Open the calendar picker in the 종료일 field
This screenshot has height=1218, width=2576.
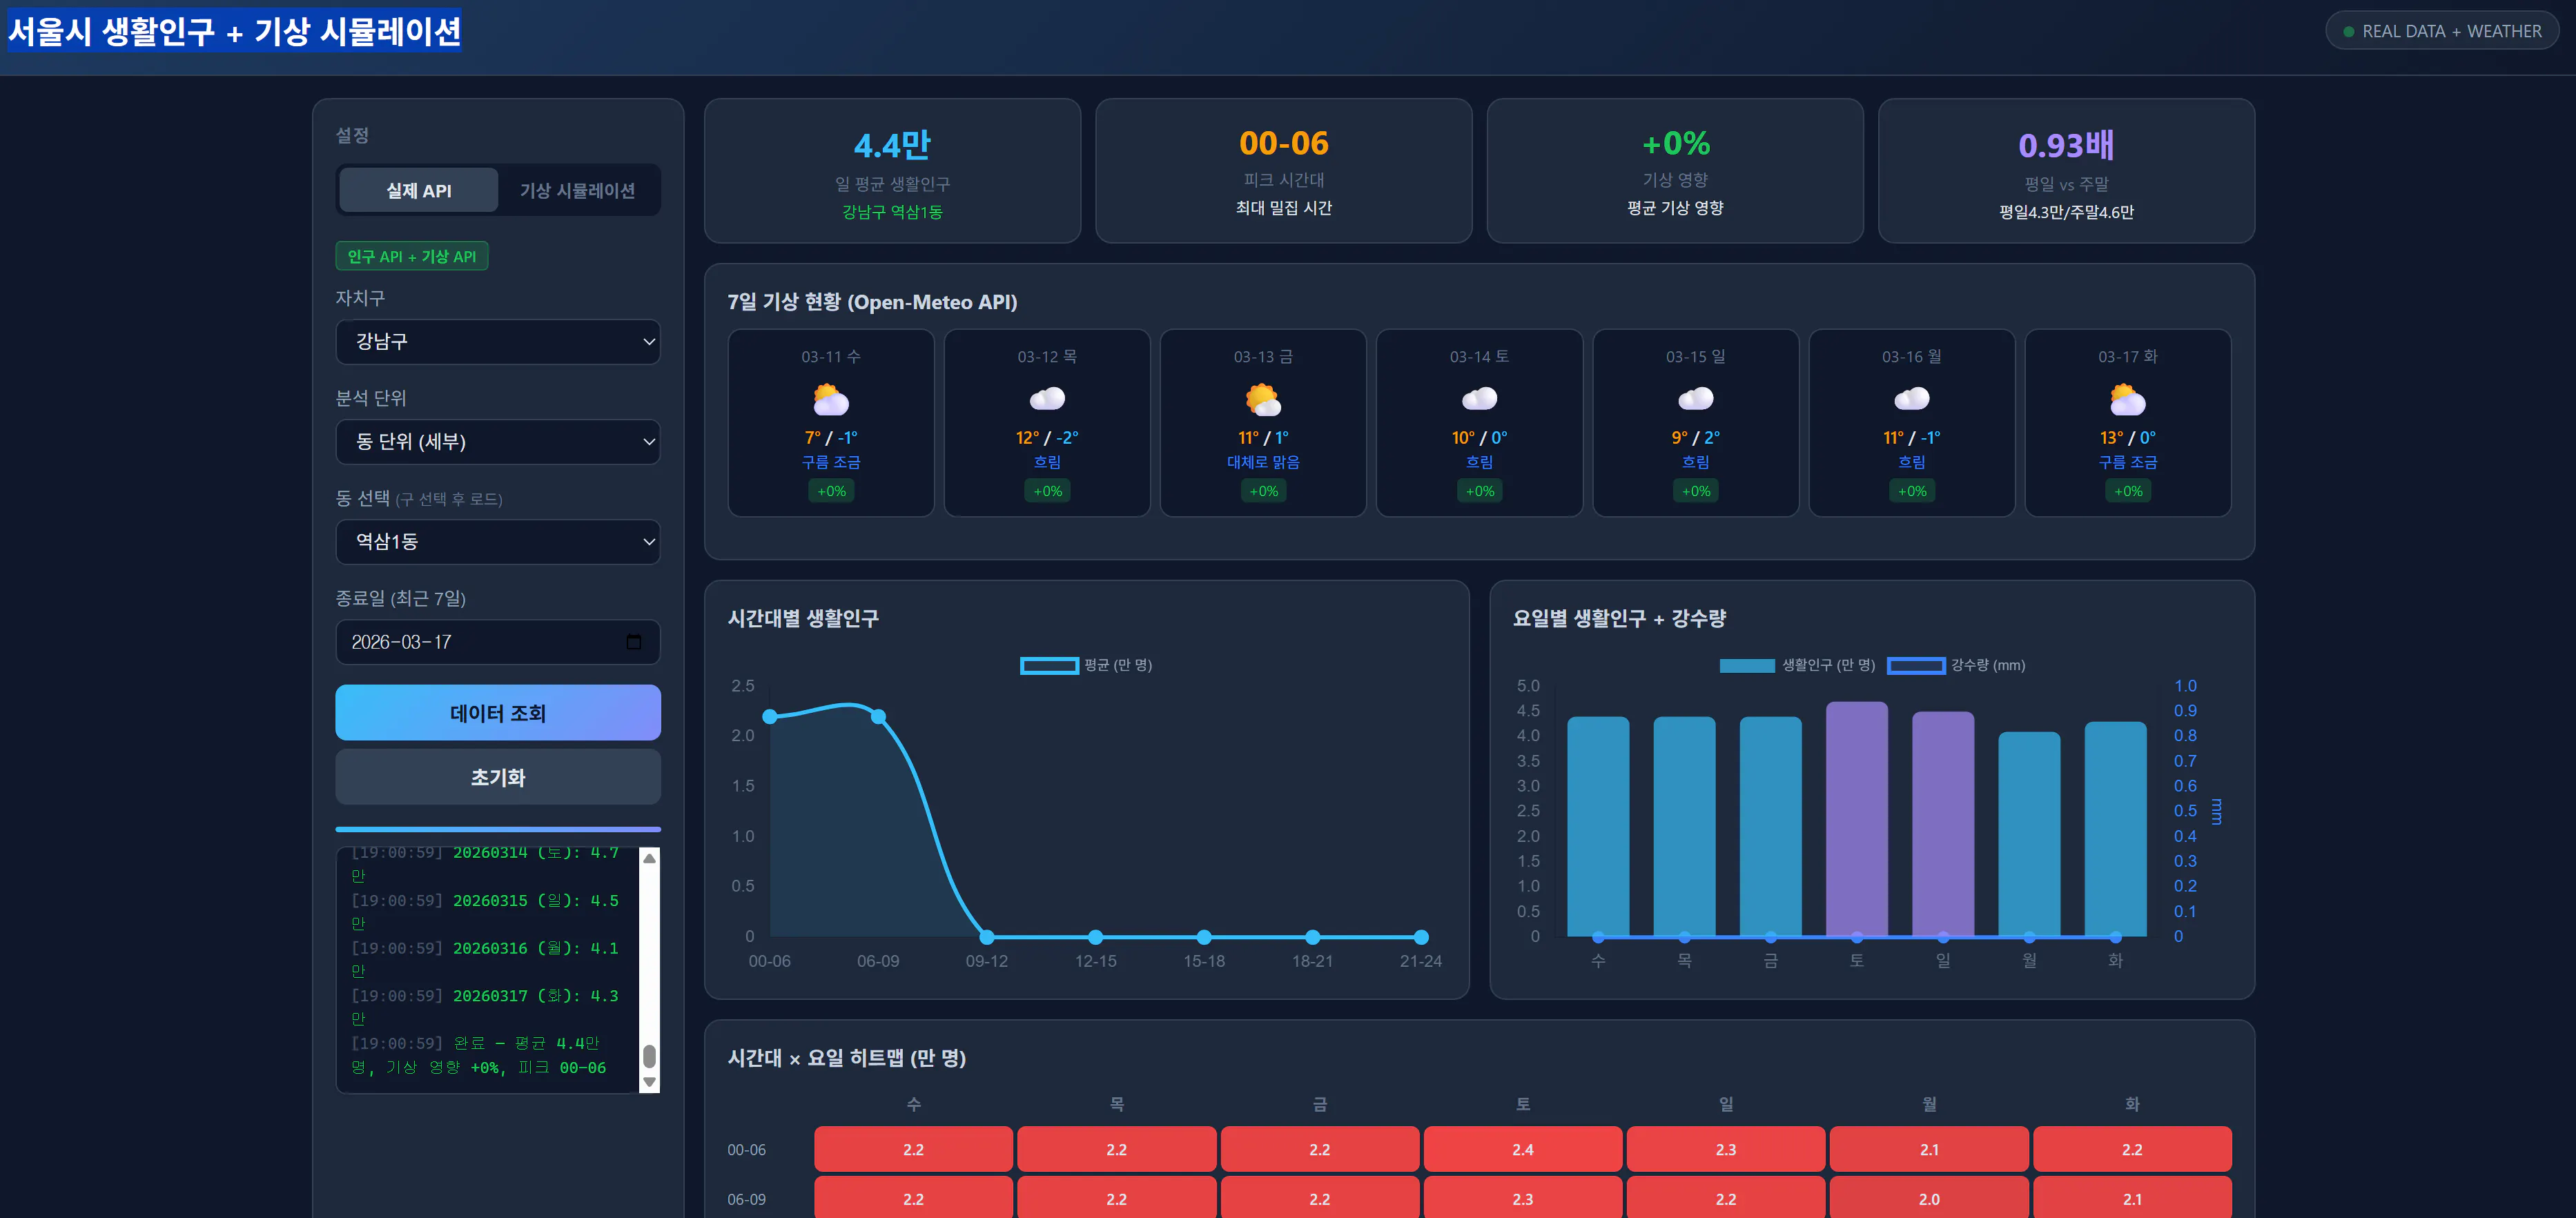tap(634, 642)
